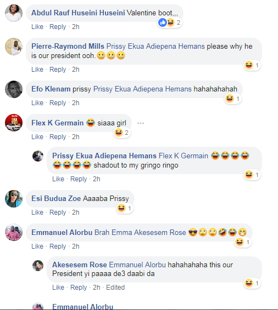
Task: Click the 2h timestamp on Efo Klenam's comment
Action: (x=76, y=103)
